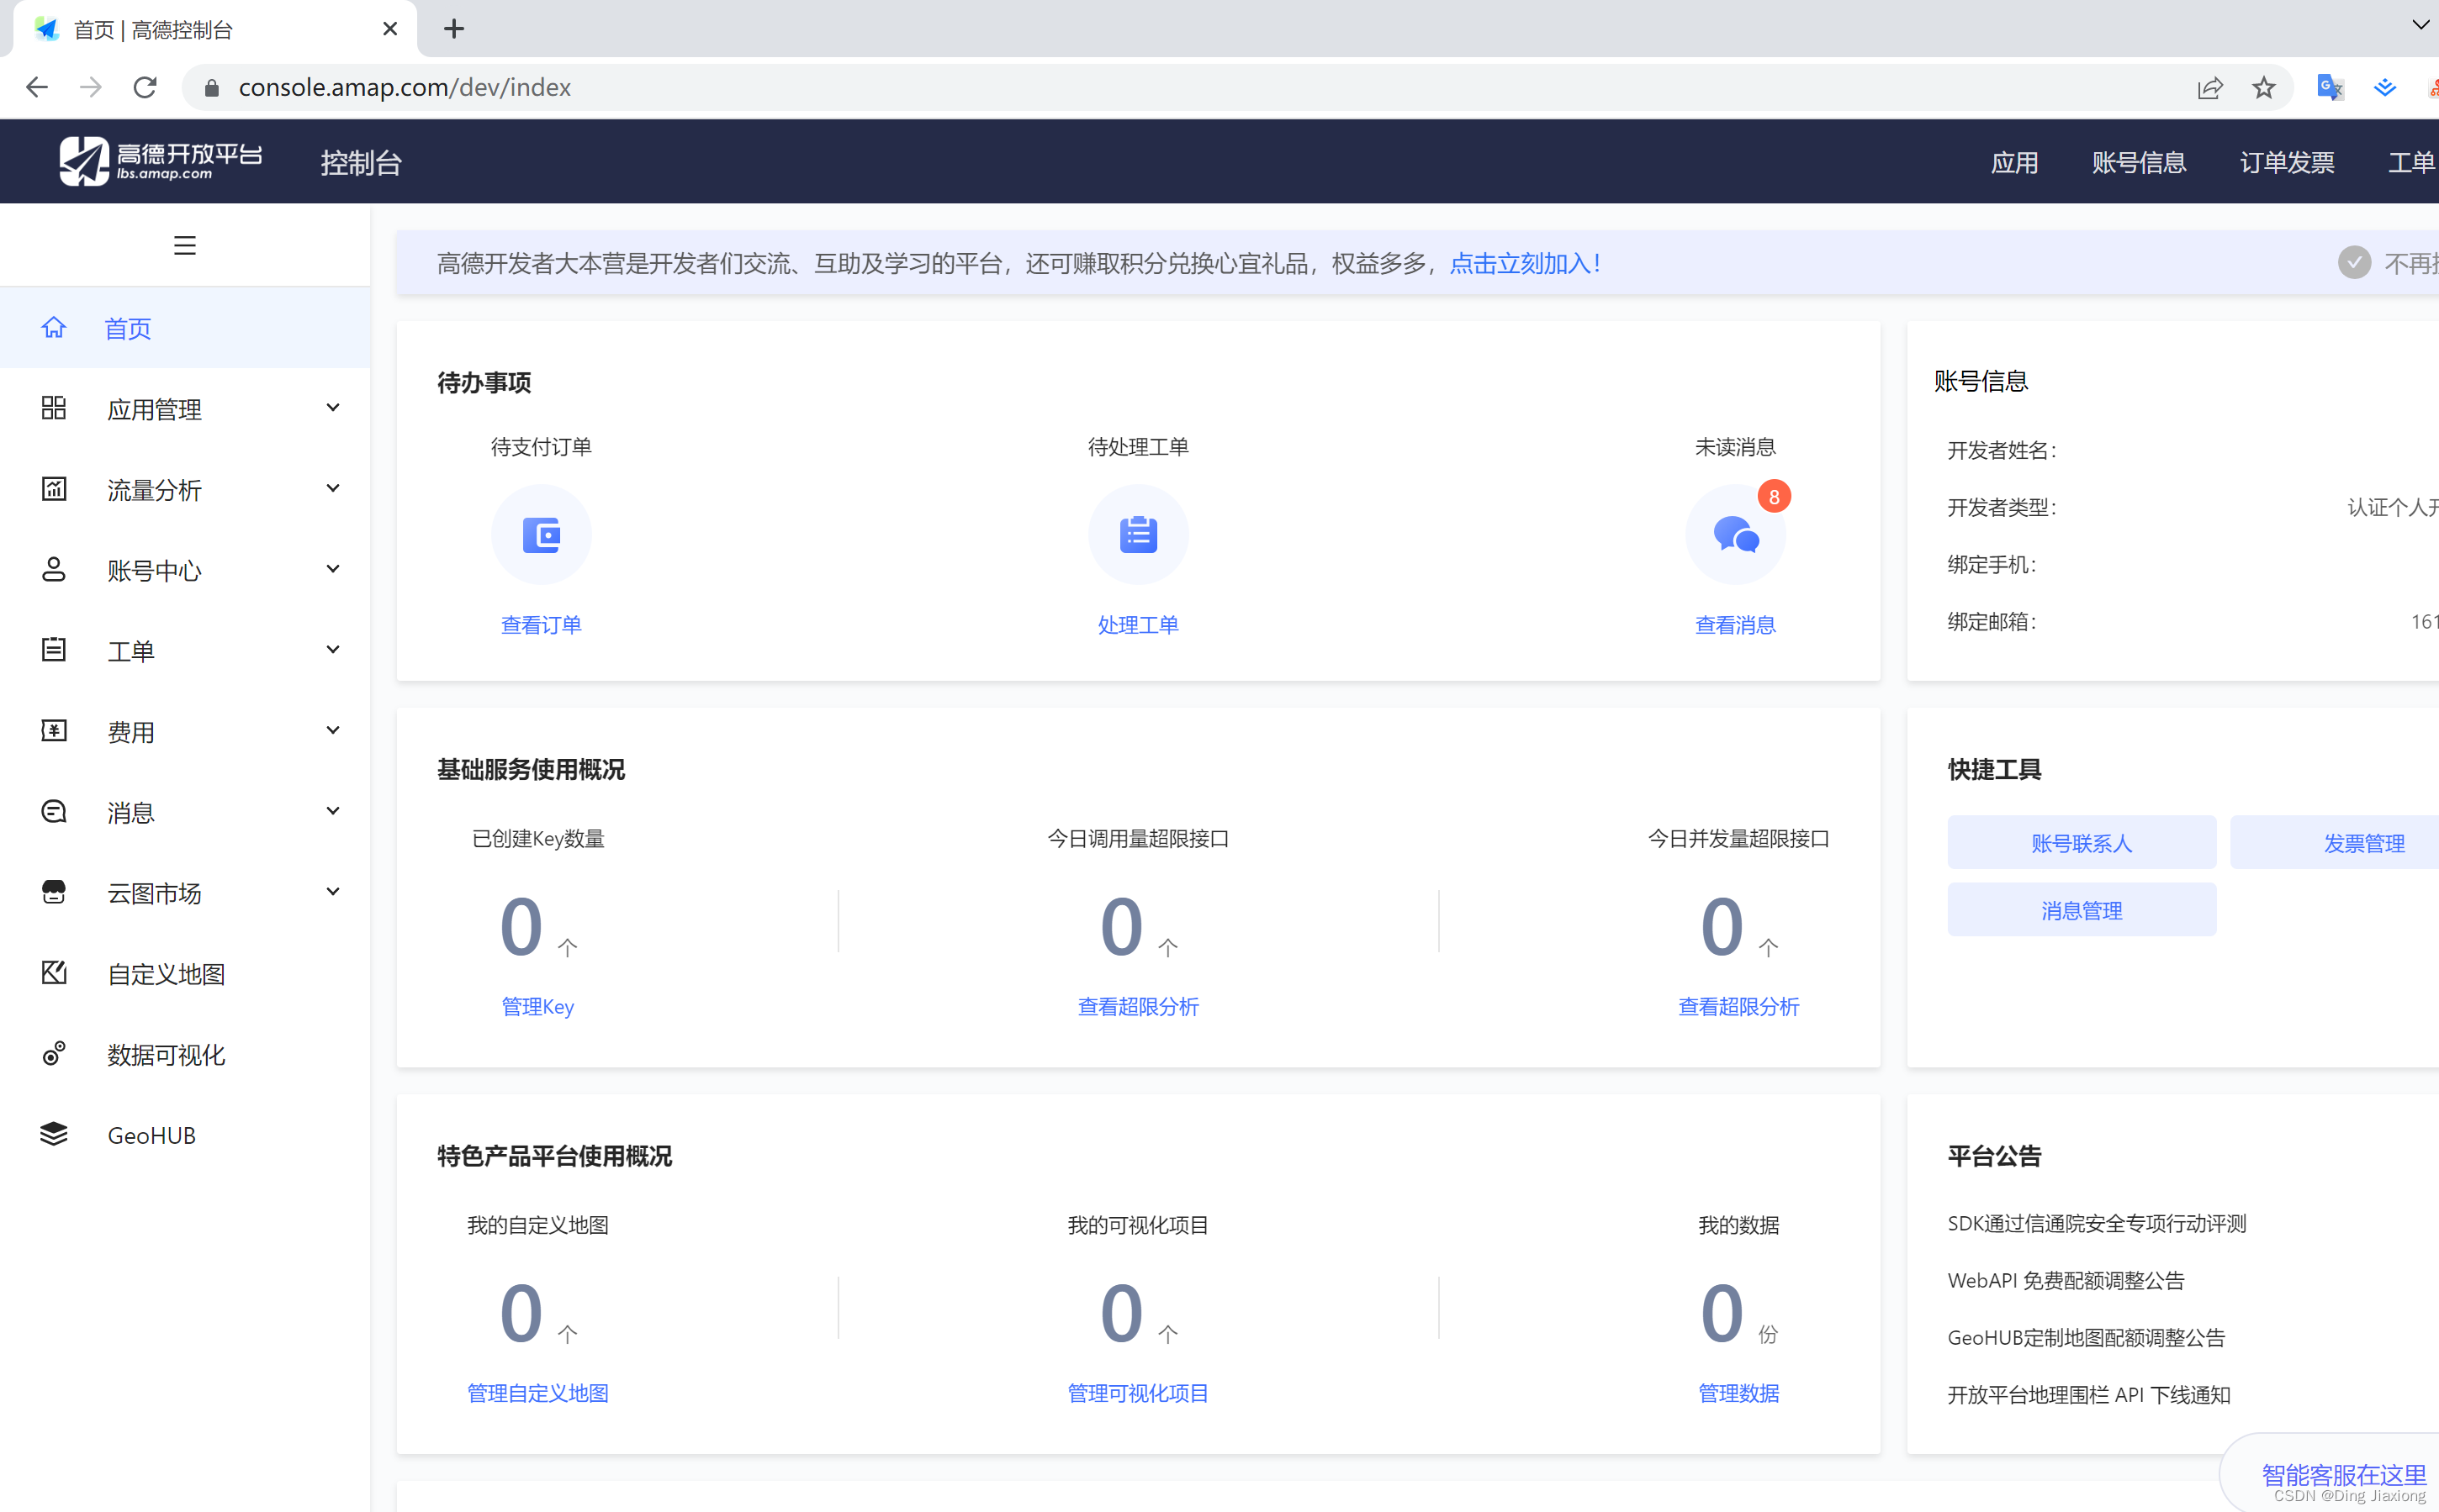
Task: Bookmark this page with star icon
Action: pos(2264,87)
